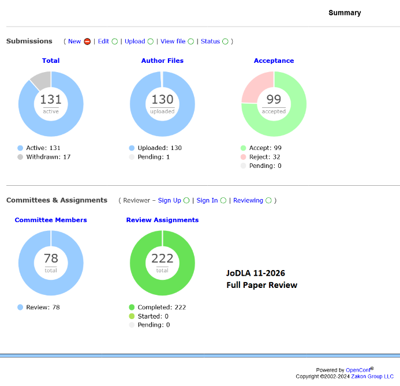The height and width of the screenshot is (386, 400).
Task: Click the pink Reject legend swatch
Action: pyautogui.click(x=244, y=157)
